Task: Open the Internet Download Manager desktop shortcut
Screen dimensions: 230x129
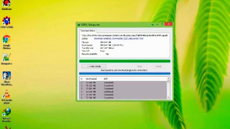Action: [6, 115]
